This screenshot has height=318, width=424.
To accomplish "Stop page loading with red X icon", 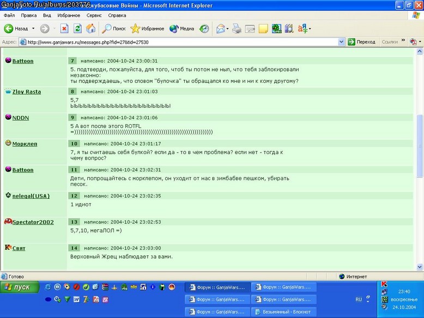I will pos(64,28).
